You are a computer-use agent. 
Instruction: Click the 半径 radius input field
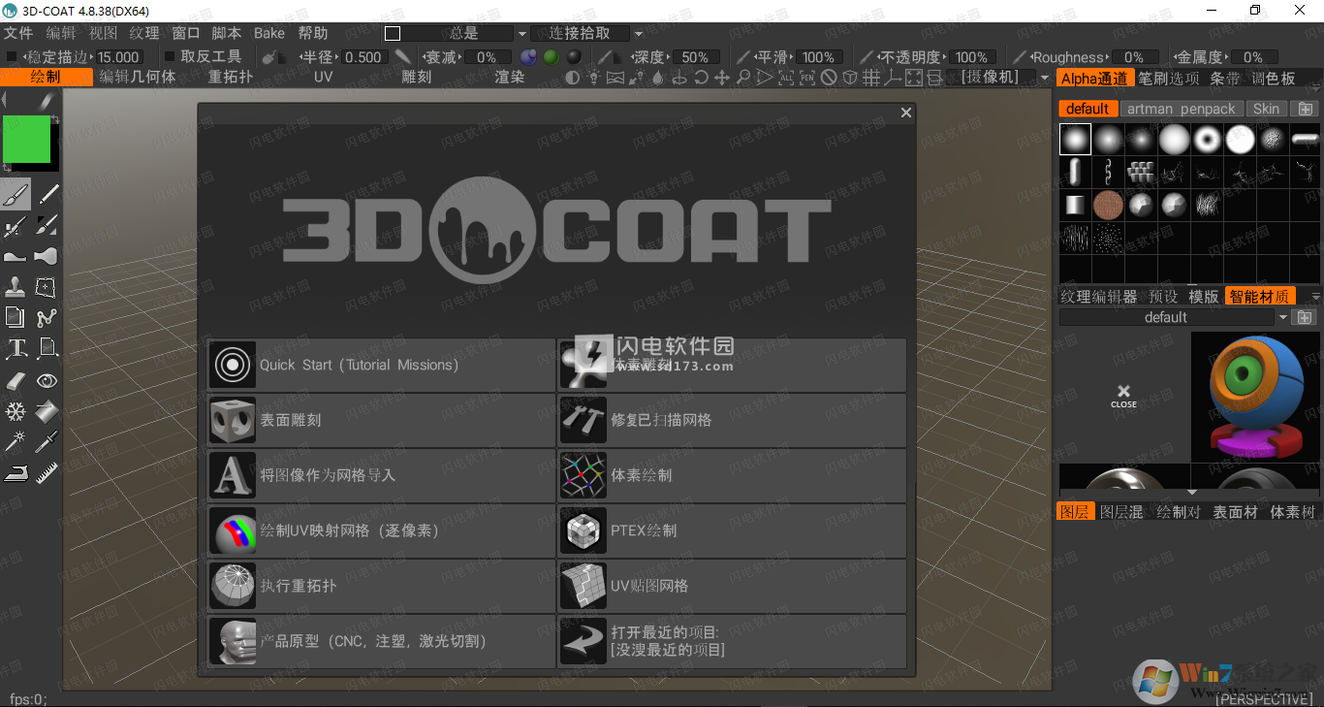[363, 56]
